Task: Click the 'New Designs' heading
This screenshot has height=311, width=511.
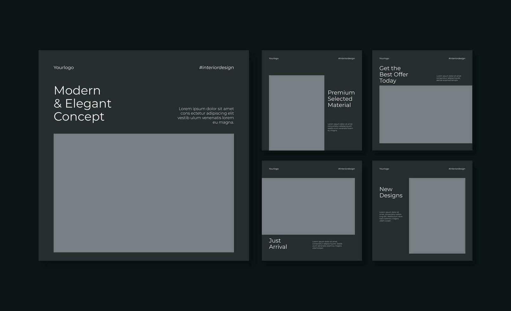Action: [391, 192]
